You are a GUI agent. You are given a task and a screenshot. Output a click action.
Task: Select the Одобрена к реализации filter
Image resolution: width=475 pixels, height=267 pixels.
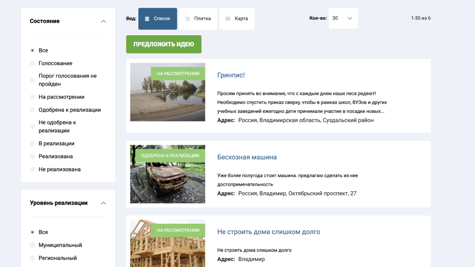click(x=32, y=110)
